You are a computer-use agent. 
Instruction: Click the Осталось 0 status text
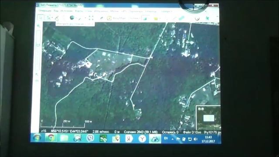170,132
